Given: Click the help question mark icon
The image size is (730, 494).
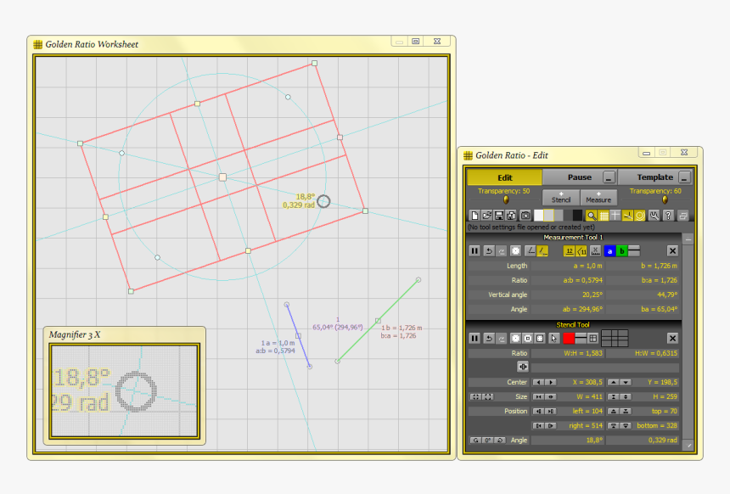Looking at the screenshot, I should (669, 215).
